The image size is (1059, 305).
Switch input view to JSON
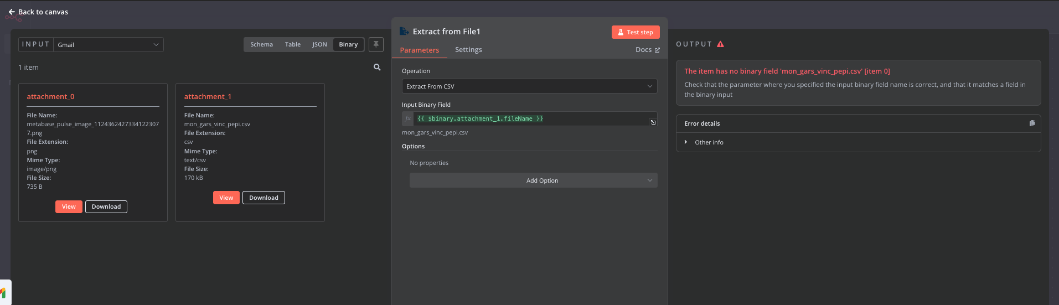[319, 44]
